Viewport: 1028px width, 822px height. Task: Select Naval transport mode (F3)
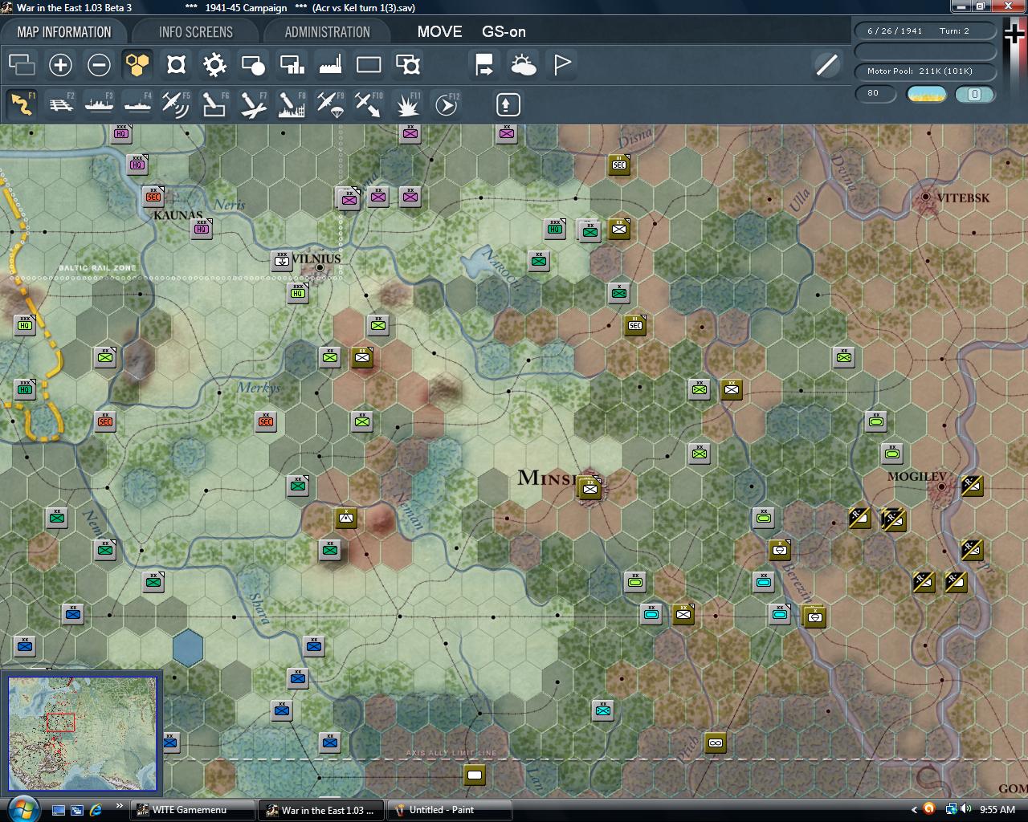(x=100, y=104)
